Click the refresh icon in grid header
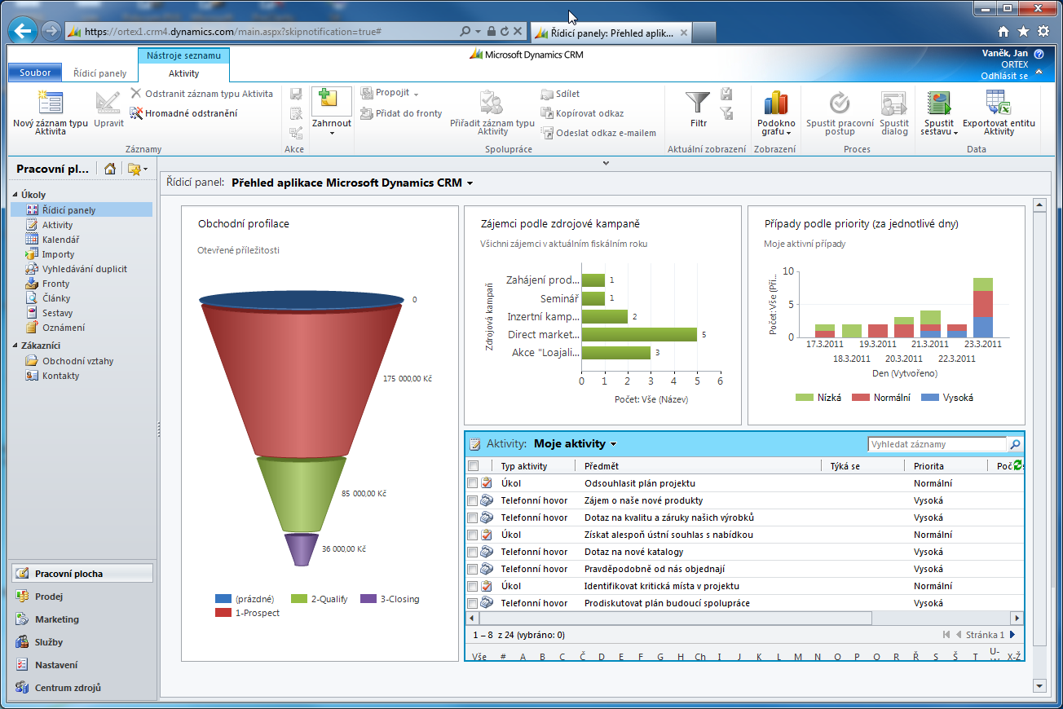This screenshot has height=709, width=1063. (1017, 465)
